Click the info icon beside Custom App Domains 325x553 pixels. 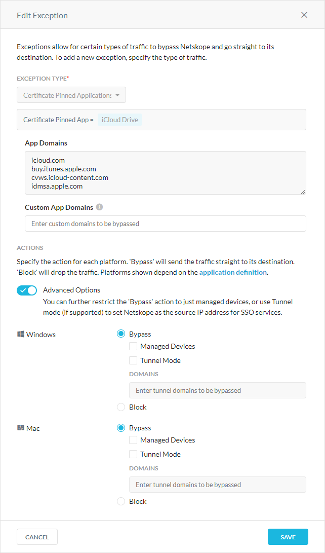click(98, 206)
